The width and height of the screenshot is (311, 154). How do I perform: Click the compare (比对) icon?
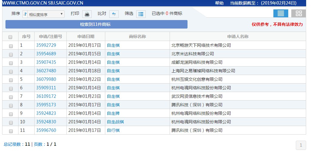[x=114, y=14]
